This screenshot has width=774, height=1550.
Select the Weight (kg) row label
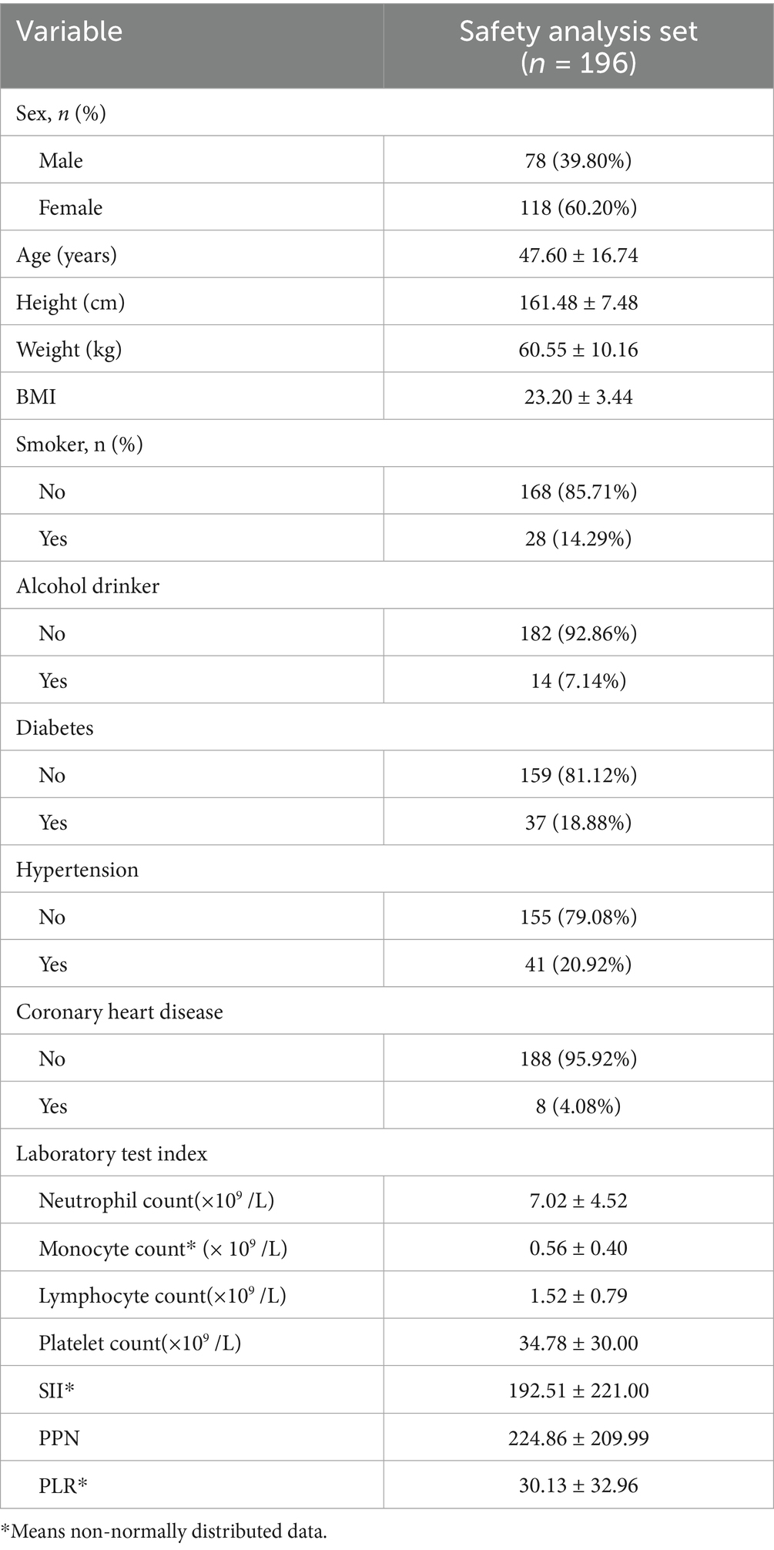(x=69, y=350)
